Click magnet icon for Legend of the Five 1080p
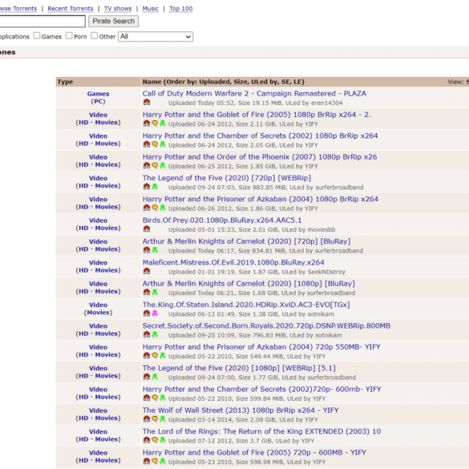 pyautogui.click(x=147, y=377)
